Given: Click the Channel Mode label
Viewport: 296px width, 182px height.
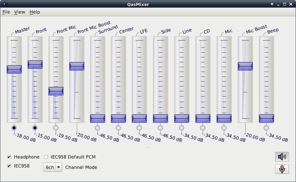Looking at the screenshot, I should point(81,167).
